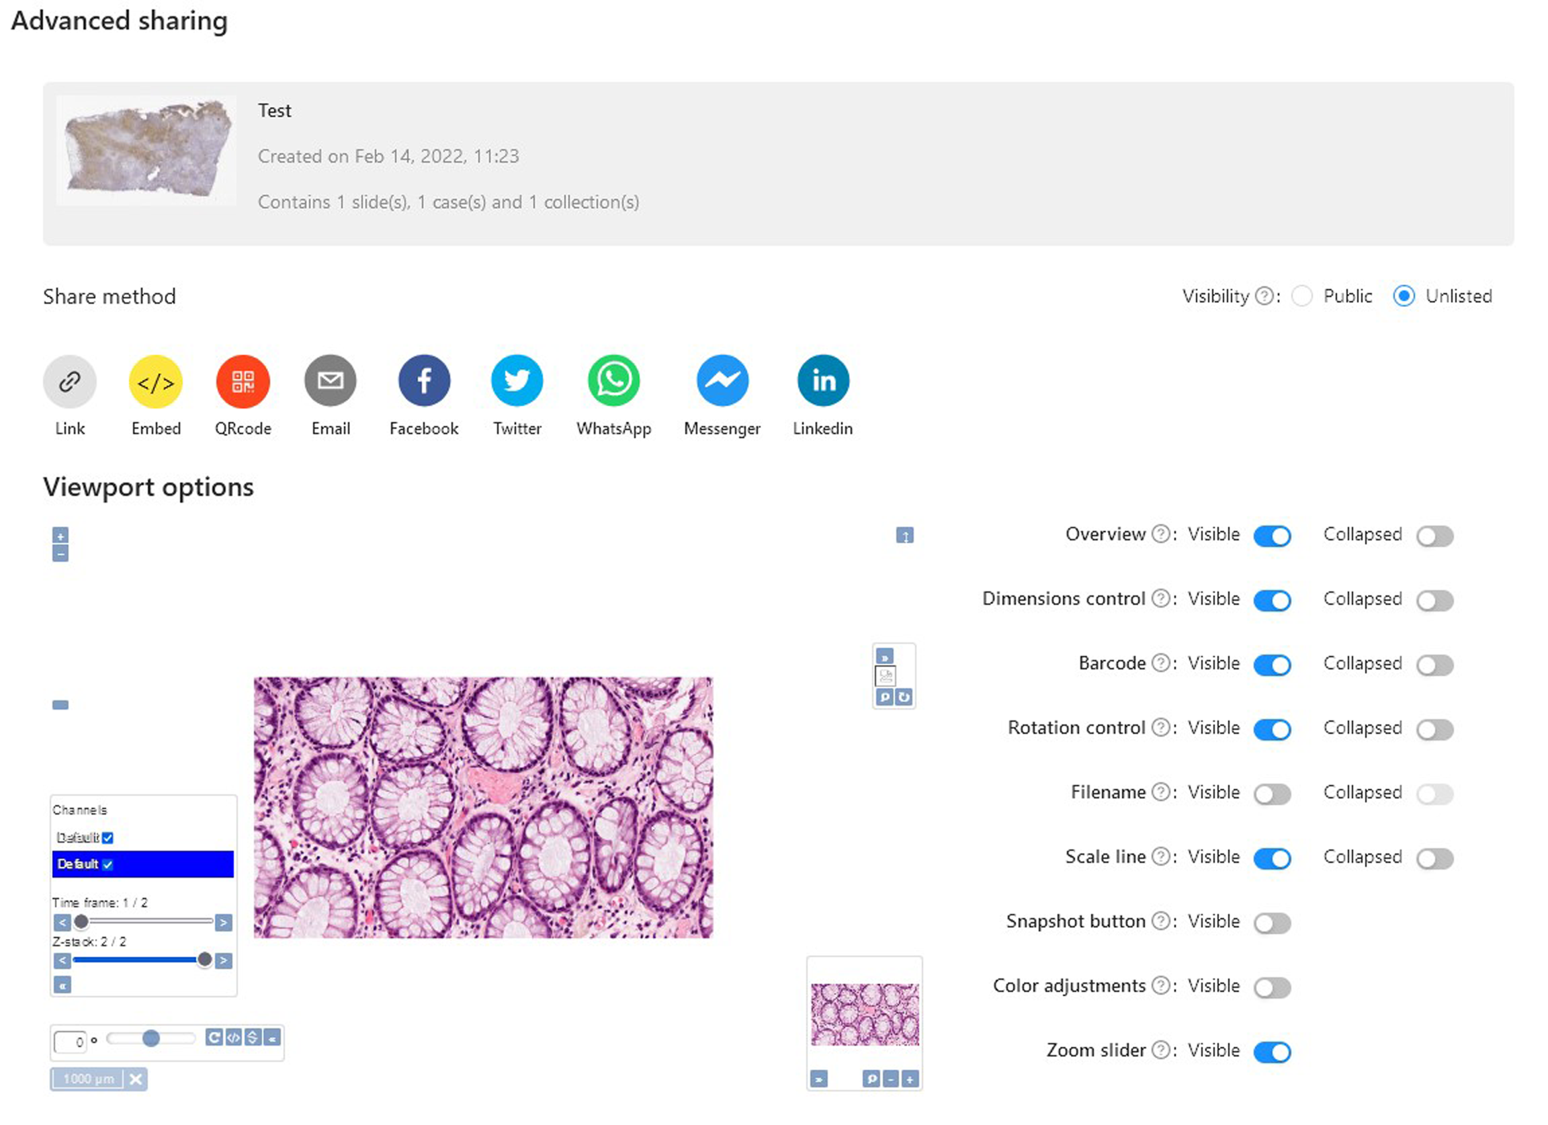Uncheck the highlighted blue Default channel checkbox
This screenshot has height=1125, width=1548.
[108, 864]
